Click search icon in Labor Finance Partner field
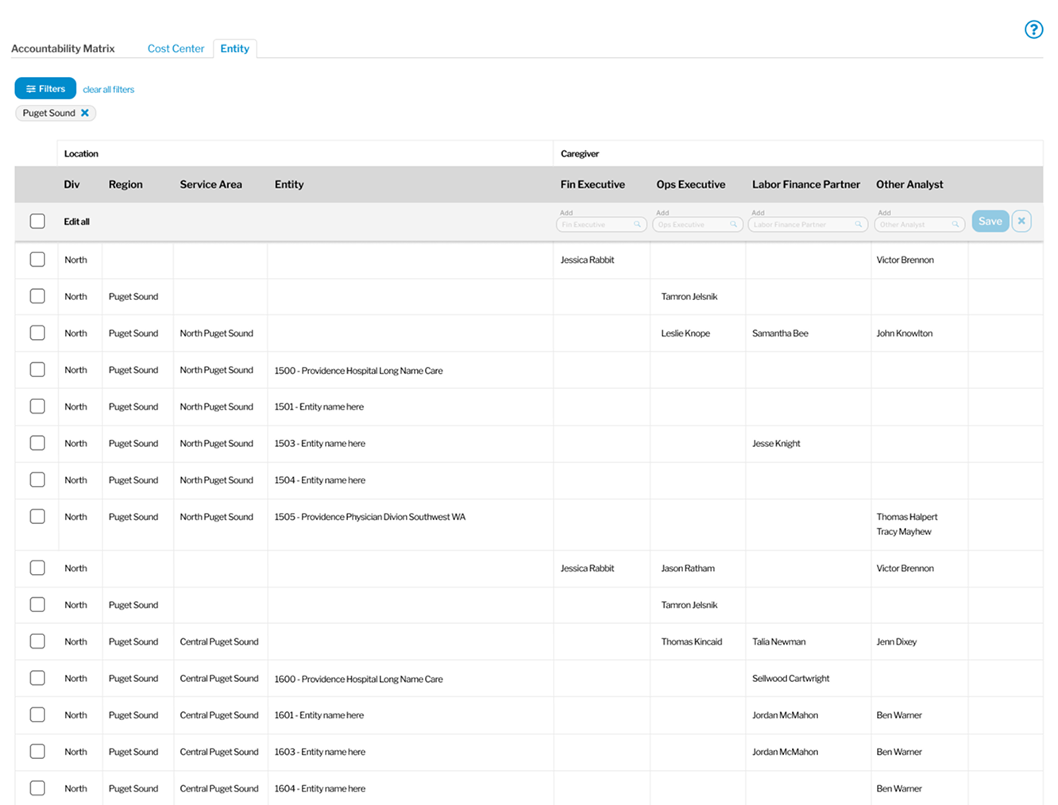The width and height of the screenshot is (1058, 805). pos(858,225)
